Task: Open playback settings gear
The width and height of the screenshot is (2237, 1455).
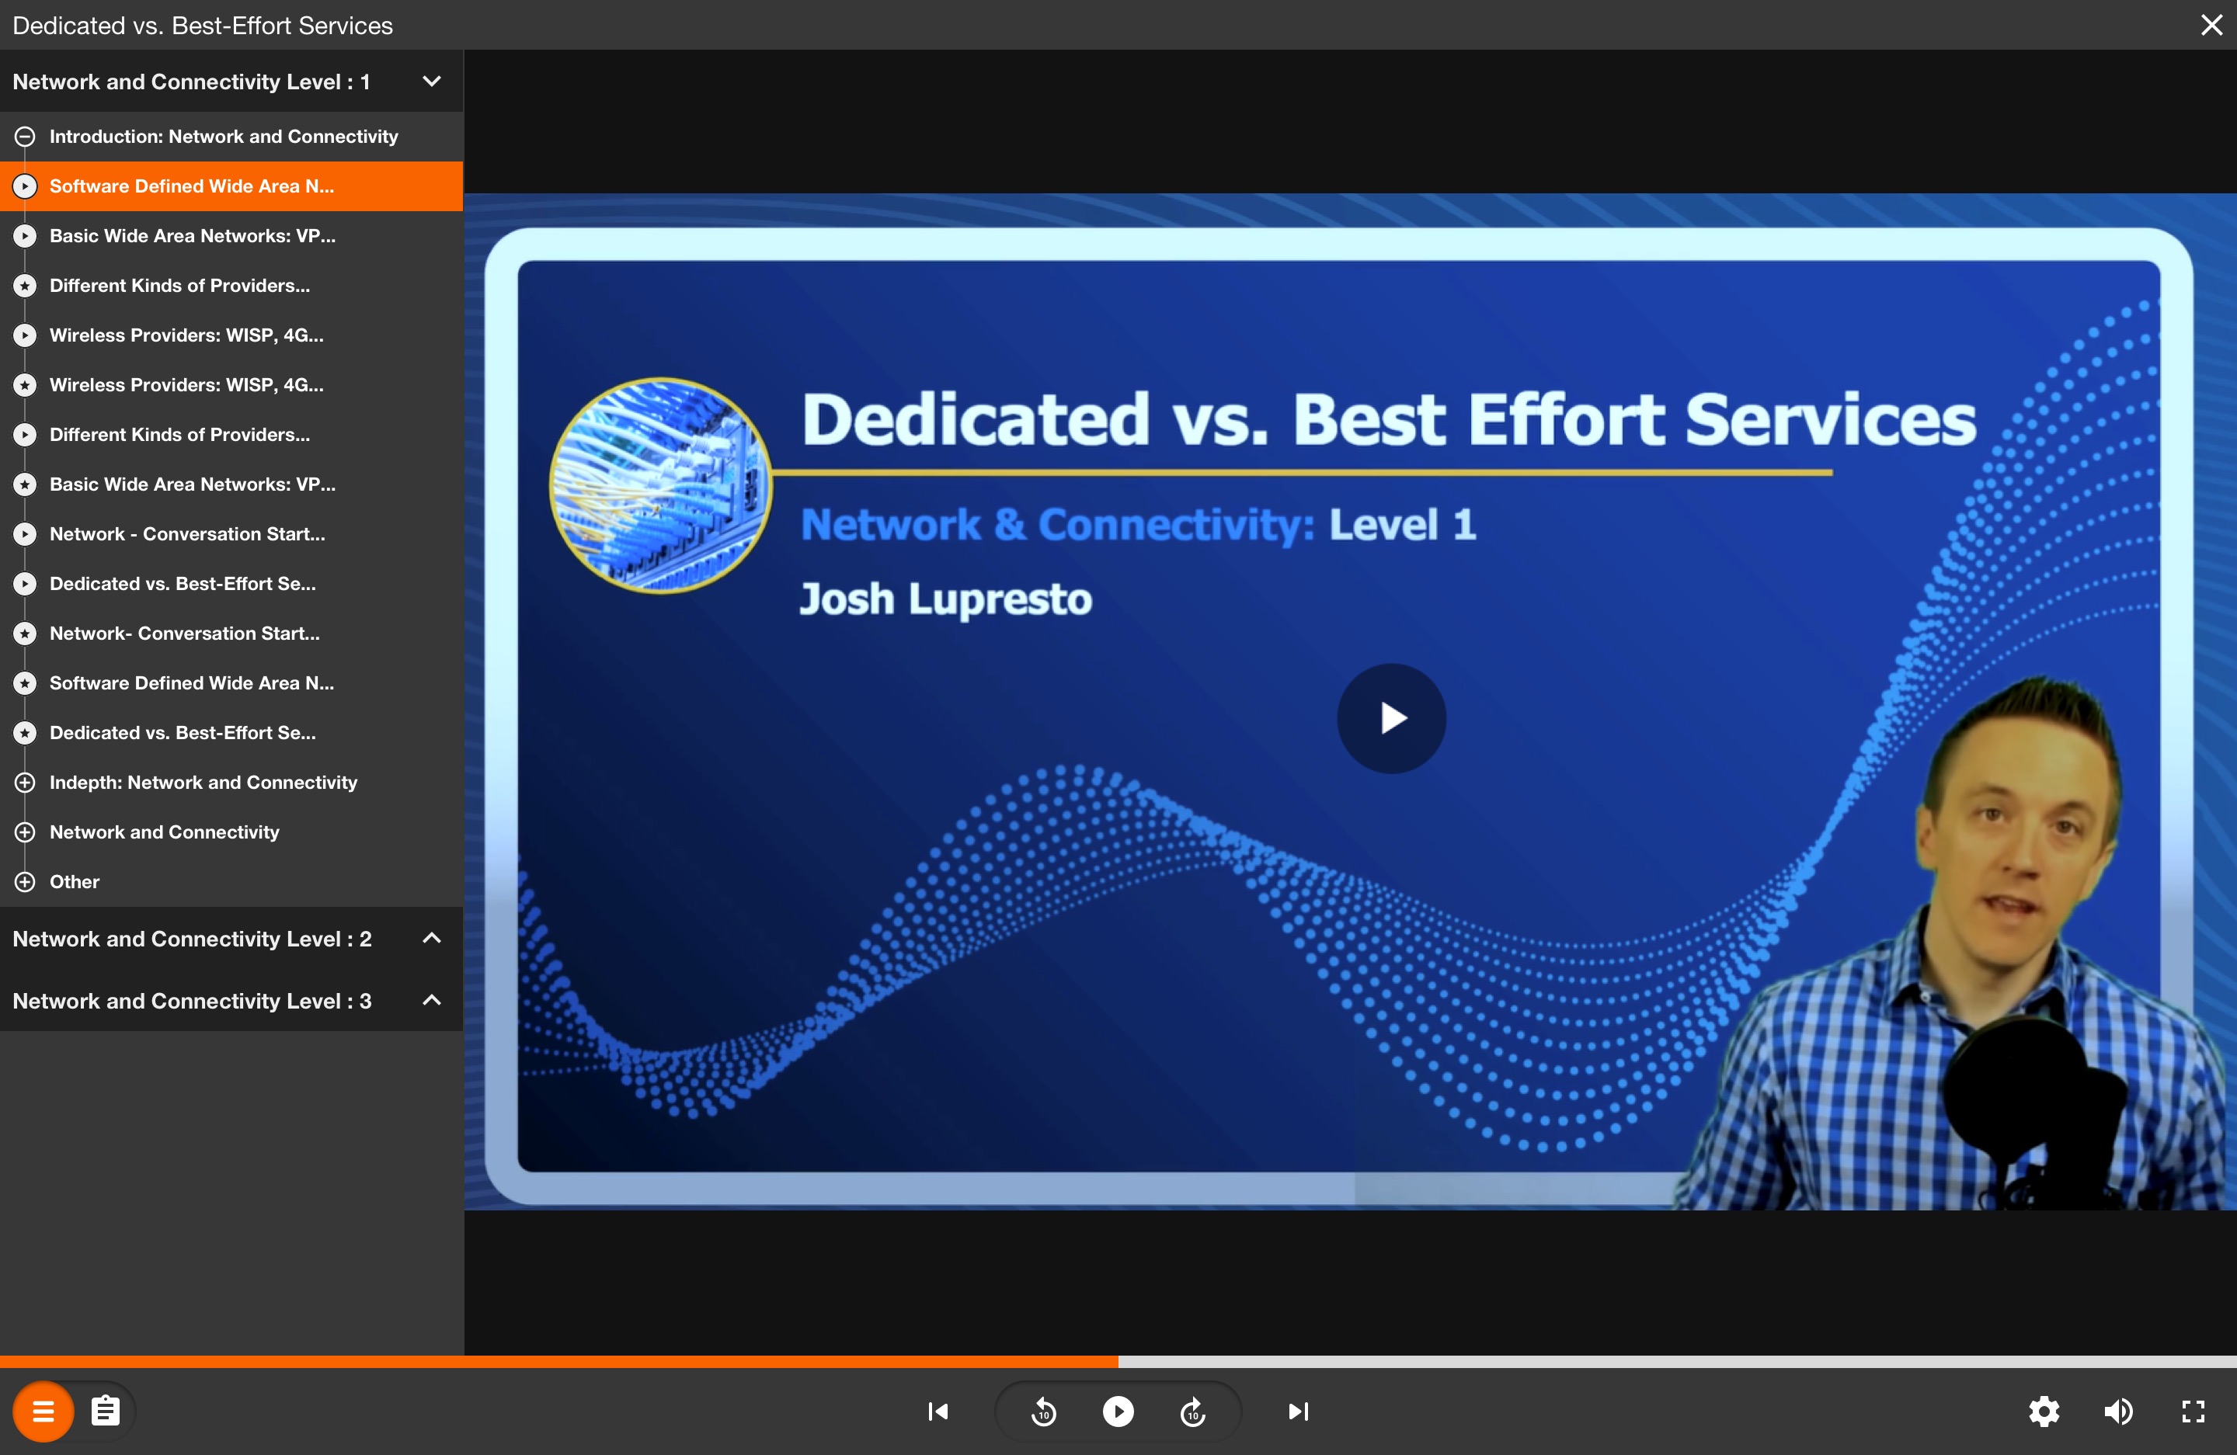Action: 2044,1411
